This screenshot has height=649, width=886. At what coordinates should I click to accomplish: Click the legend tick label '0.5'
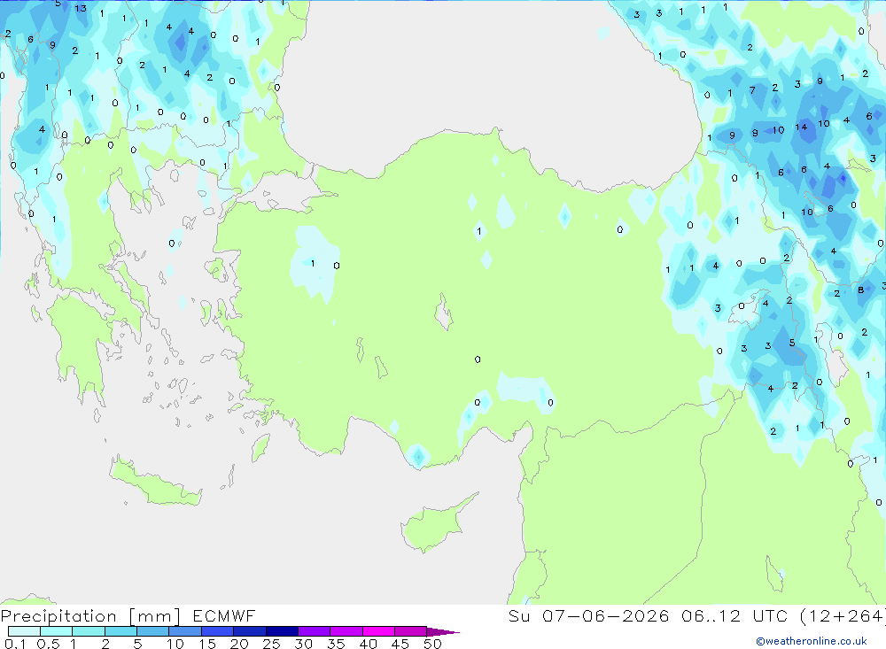(48, 644)
